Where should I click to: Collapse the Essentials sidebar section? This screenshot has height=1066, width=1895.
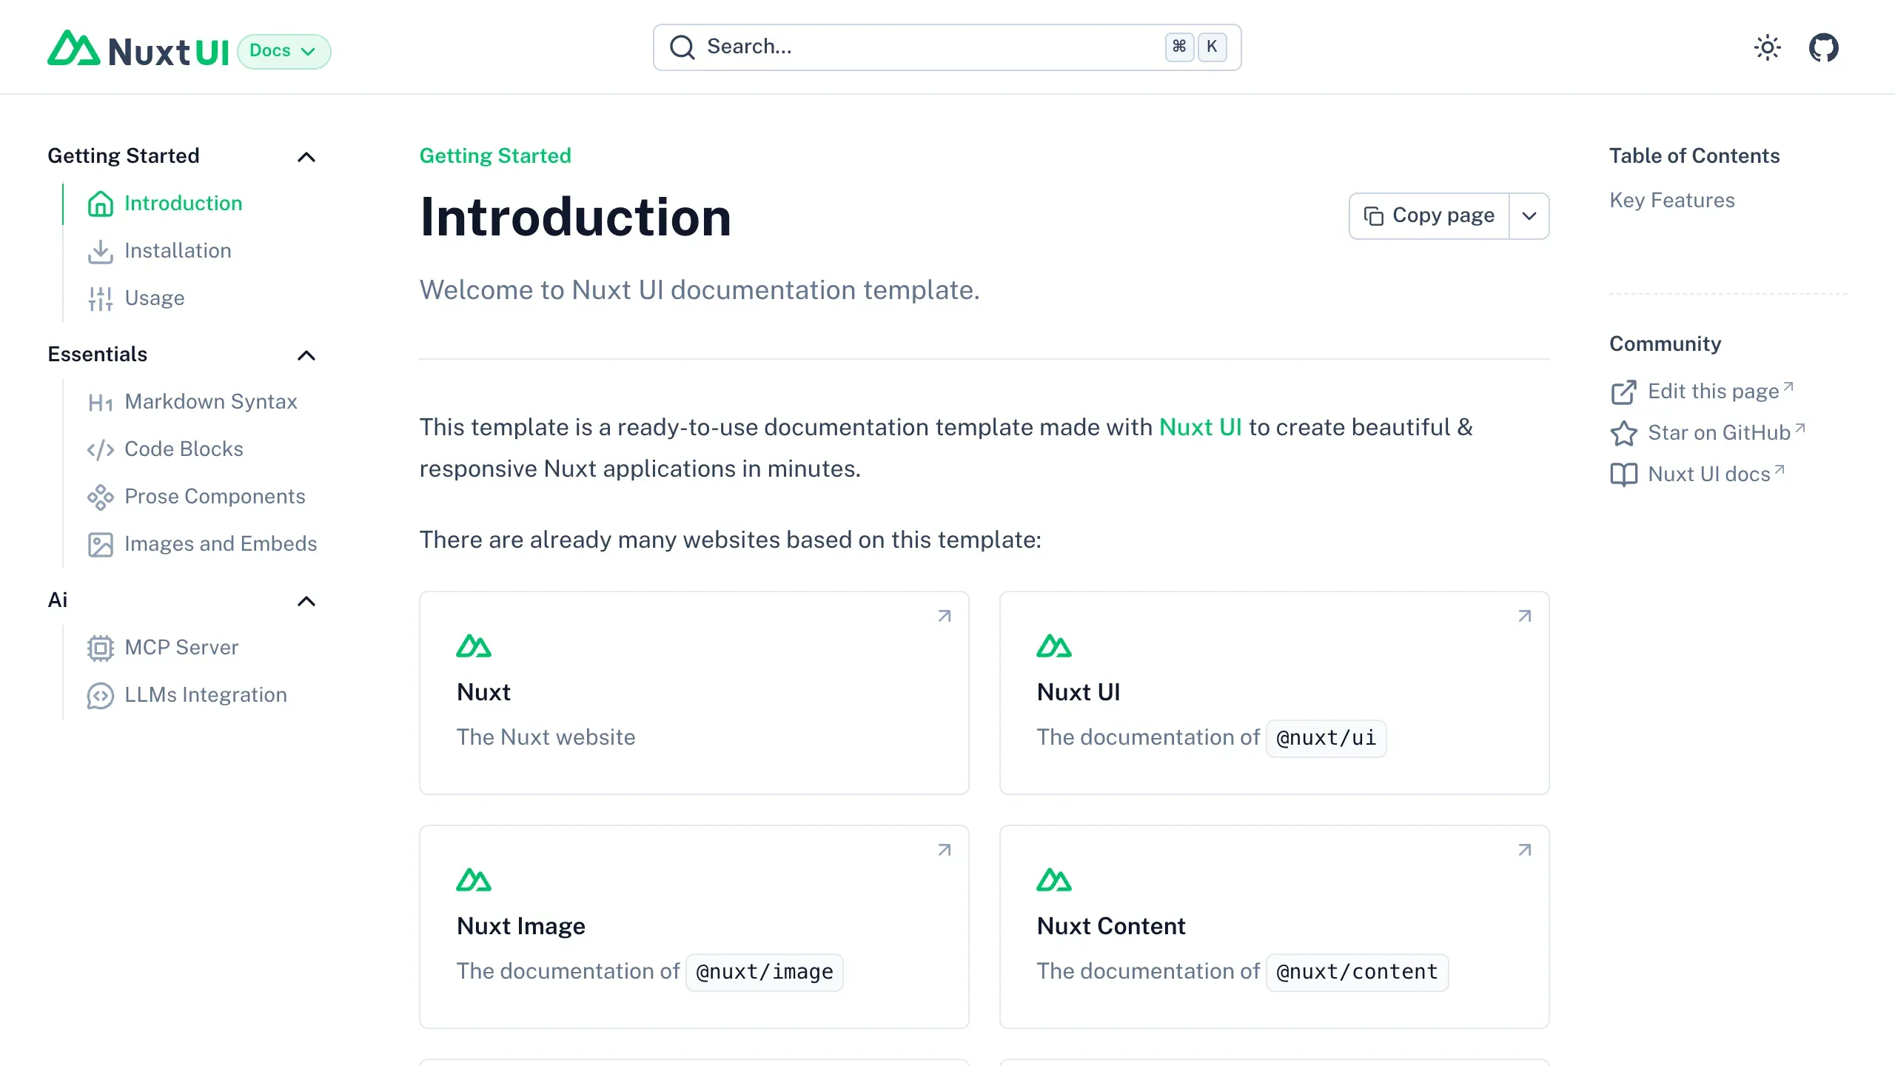point(306,355)
